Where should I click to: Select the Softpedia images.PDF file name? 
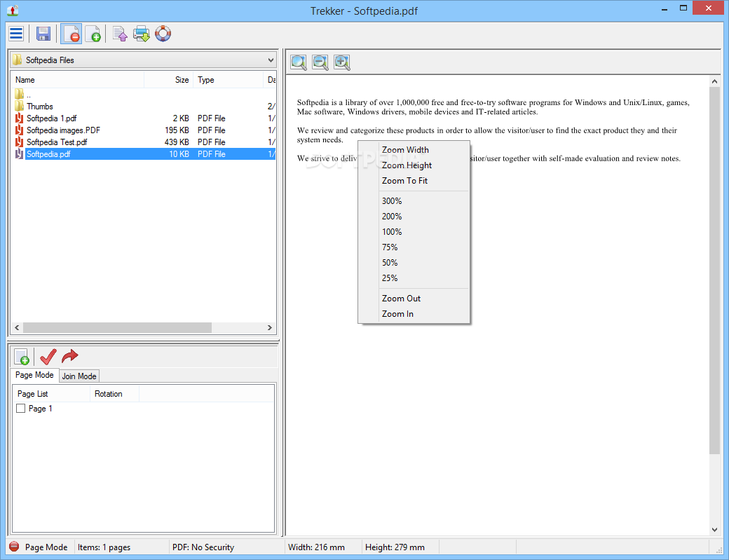tap(63, 130)
